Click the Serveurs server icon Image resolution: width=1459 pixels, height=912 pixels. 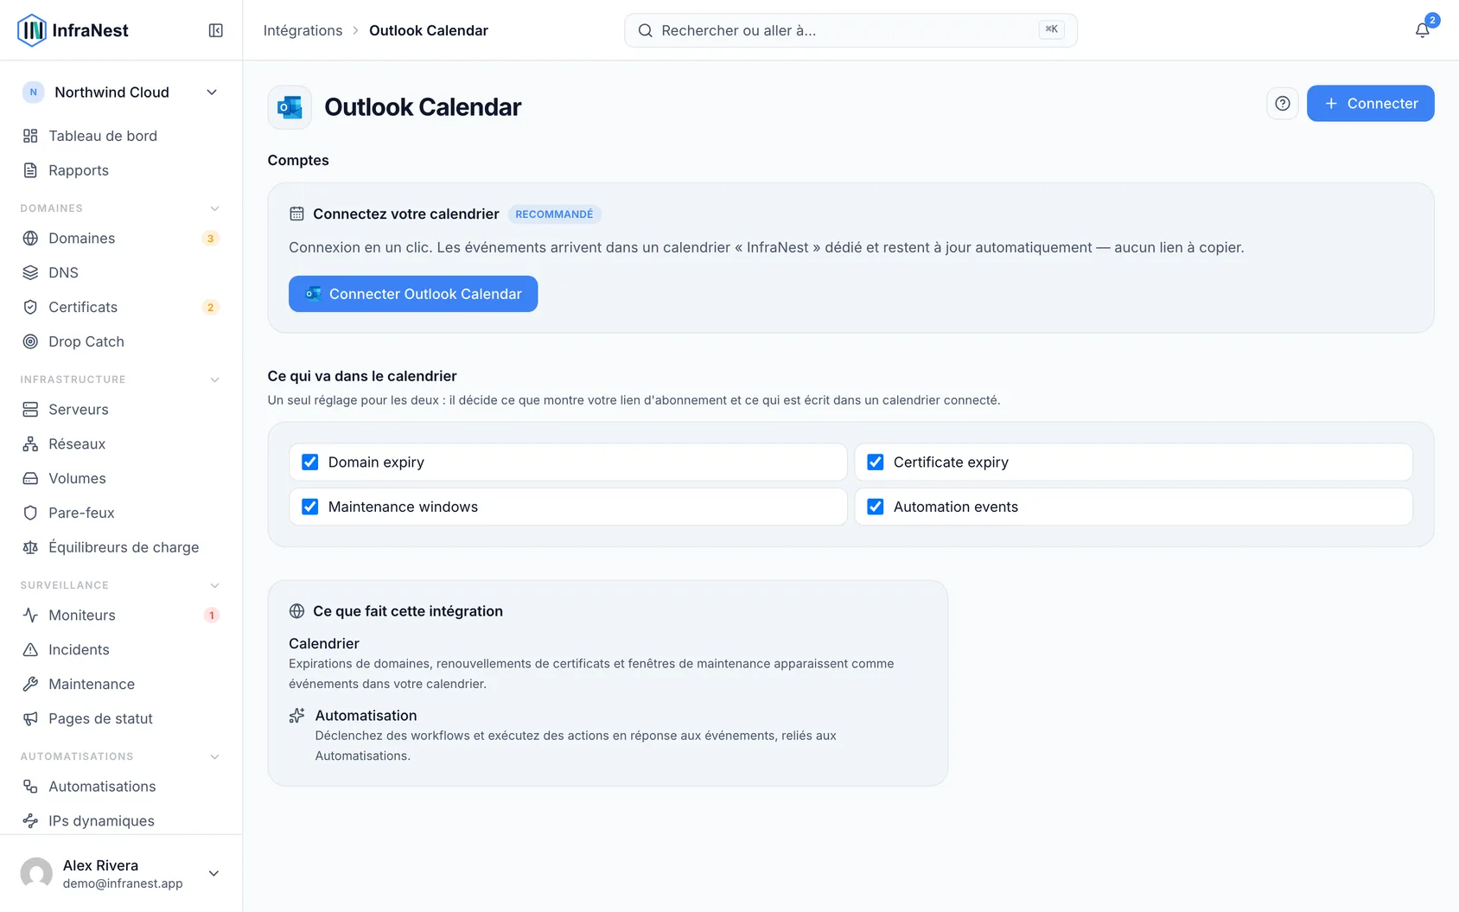(30, 409)
